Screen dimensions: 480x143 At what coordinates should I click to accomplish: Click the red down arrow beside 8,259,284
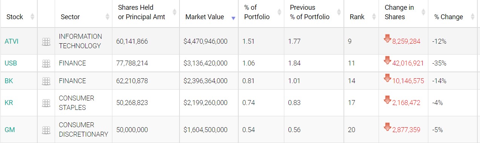[x=388, y=38]
